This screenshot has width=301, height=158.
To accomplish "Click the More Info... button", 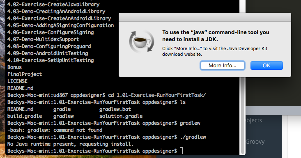I will pyautogui.click(x=222, y=66).
